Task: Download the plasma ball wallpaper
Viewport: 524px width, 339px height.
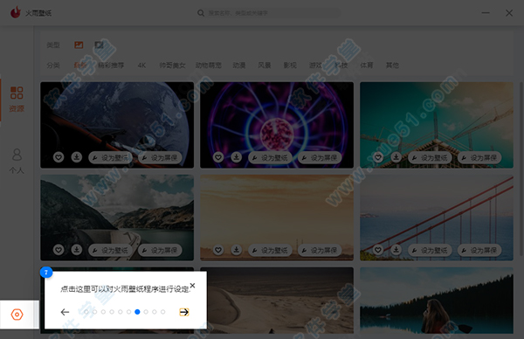Action: (x=237, y=157)
